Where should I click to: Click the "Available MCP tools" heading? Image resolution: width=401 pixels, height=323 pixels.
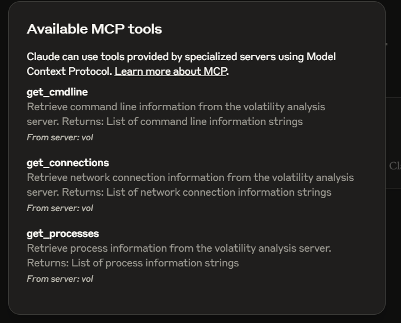point(94,29)
